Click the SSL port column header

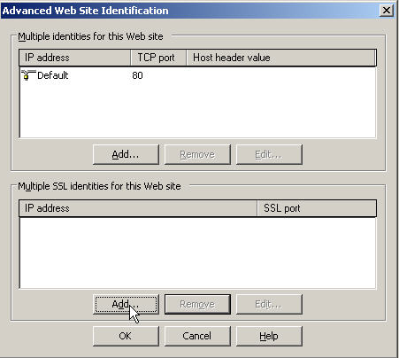tap(317, 208)
